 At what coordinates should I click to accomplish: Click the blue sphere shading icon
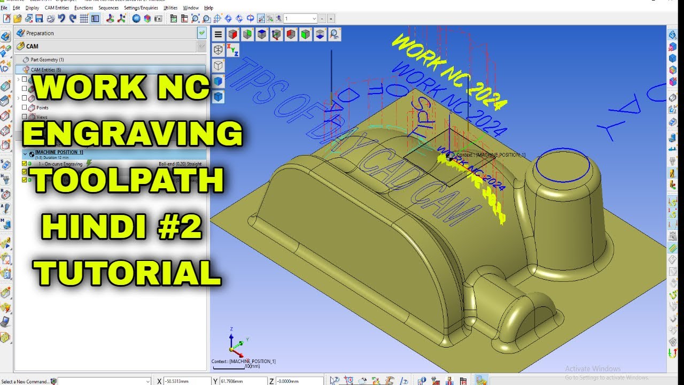pyautogui.click(x=136, y=18)
